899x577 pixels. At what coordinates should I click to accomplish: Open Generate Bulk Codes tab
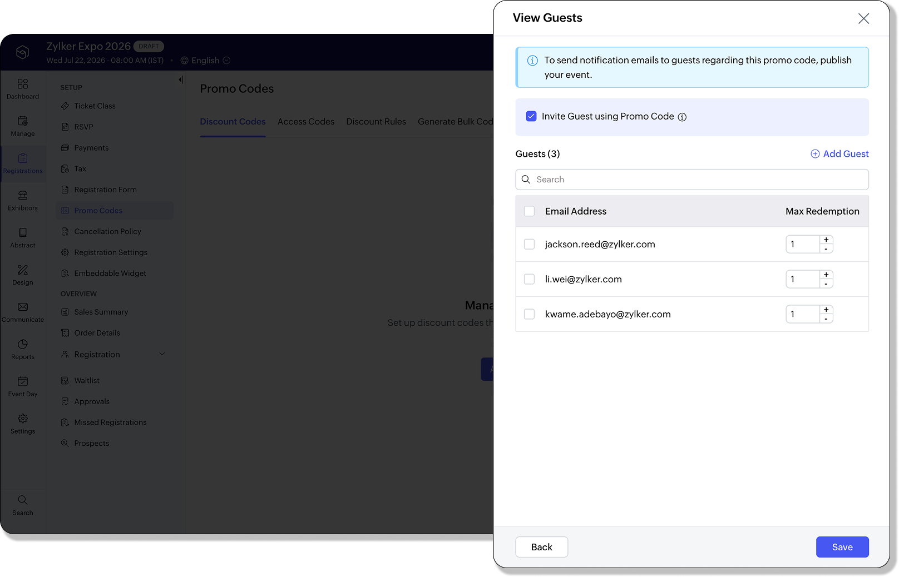click(x=456, y=122)
